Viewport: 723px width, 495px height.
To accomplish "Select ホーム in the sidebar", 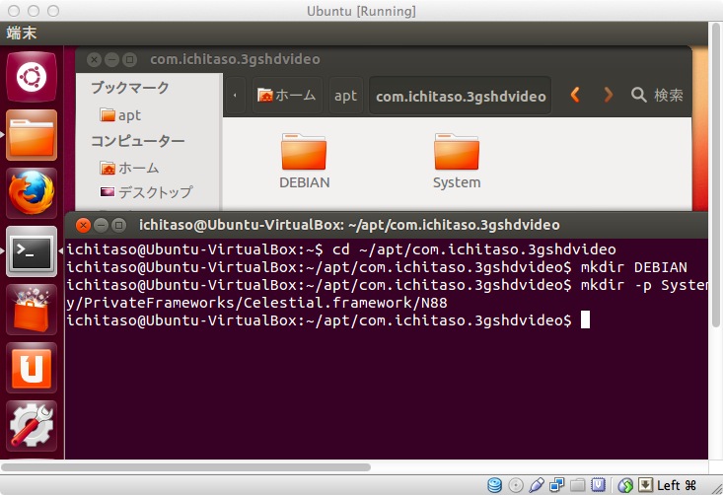I will click(129, 168).
